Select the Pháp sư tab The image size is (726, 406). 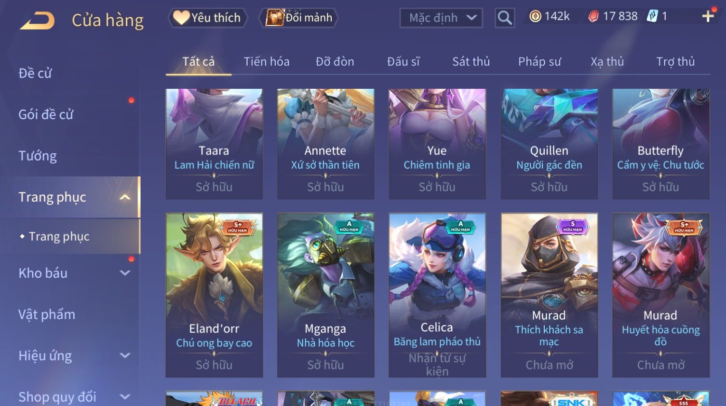pyautogui.click(x=539, y=62)
